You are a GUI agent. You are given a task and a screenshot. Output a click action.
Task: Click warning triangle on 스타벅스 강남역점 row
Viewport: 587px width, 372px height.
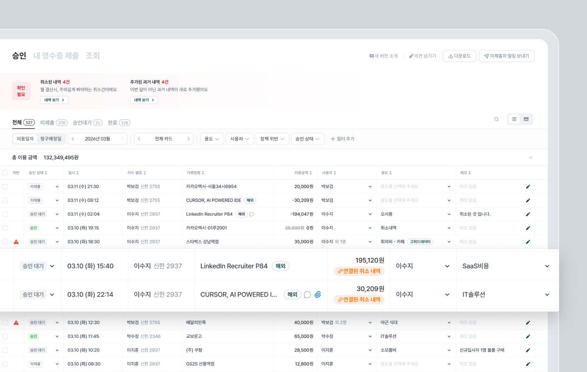[16, 242]
